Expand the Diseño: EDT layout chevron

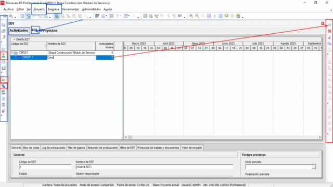(x=14, y=39)
